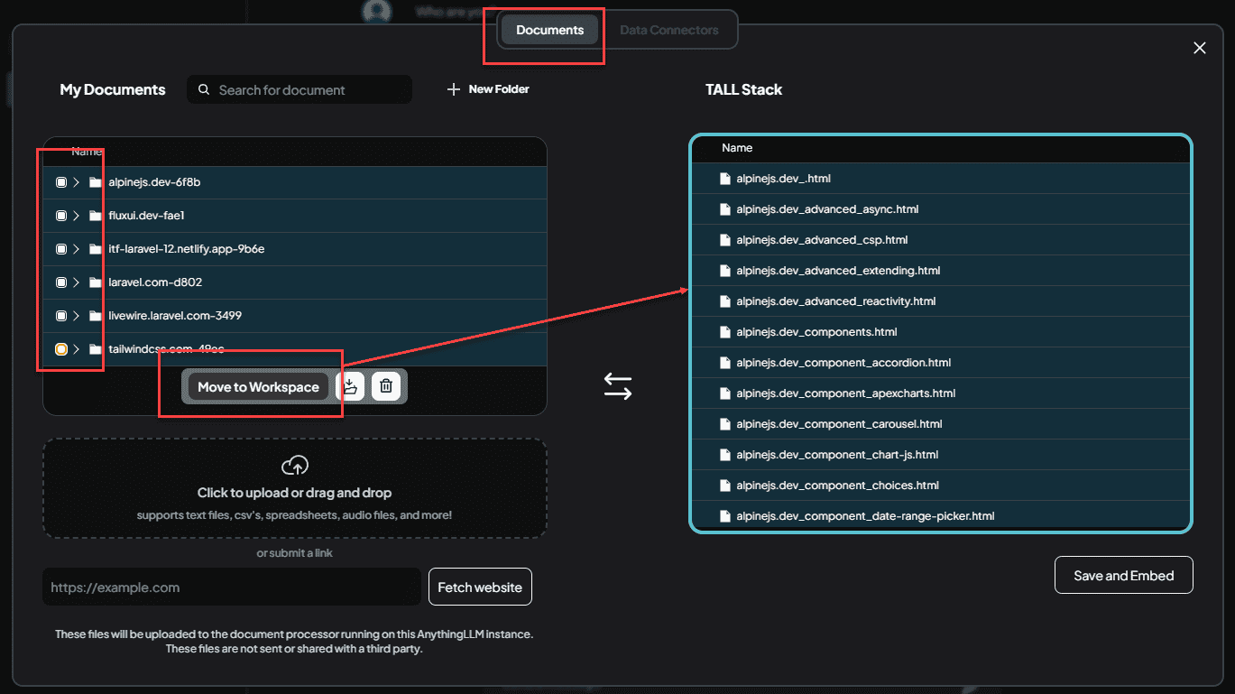This screenshot has height=694, width=1235.
Task: Focus the https://example.com link input field
Action: (x=231, y=588)
